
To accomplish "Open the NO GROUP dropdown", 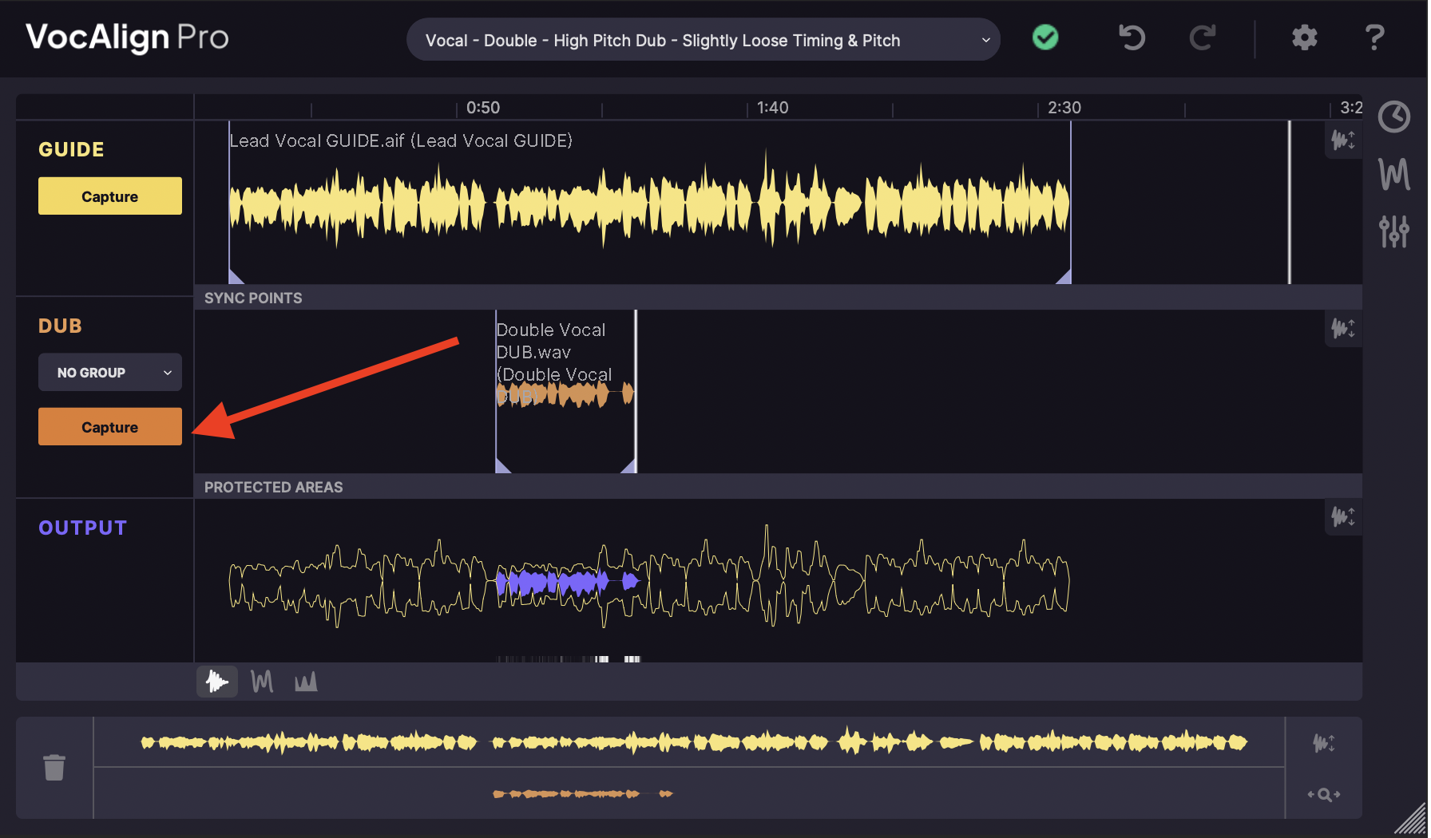I will 109,373.
